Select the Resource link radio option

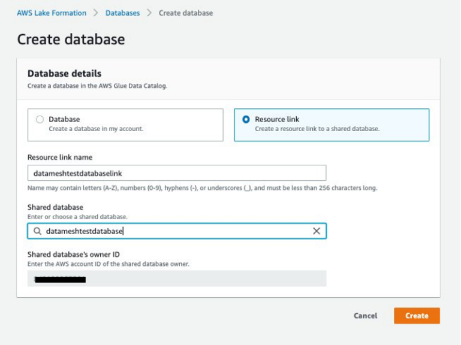(246, 119)
